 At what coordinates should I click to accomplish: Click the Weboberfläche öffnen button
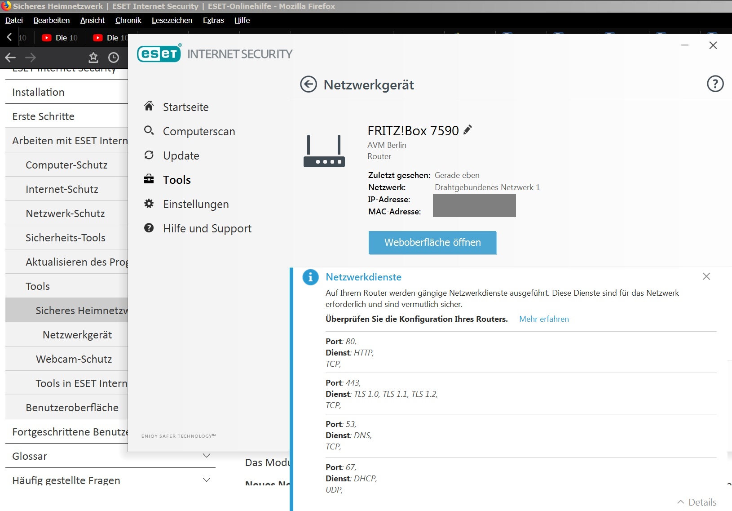(432, 242)
